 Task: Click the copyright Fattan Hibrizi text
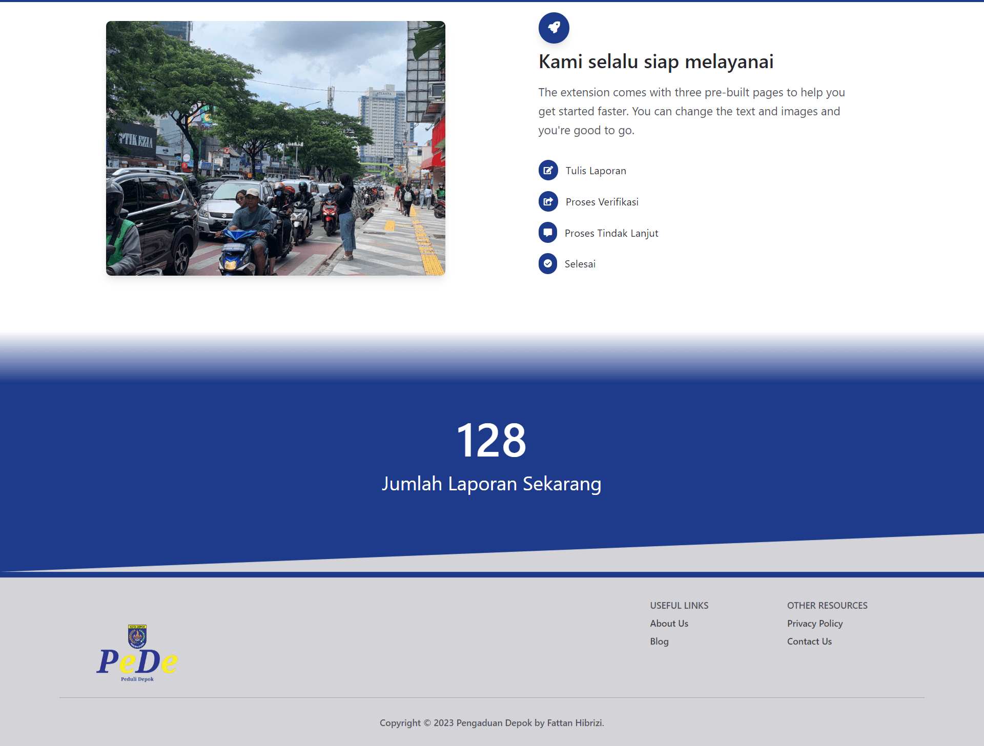(491, 723)
